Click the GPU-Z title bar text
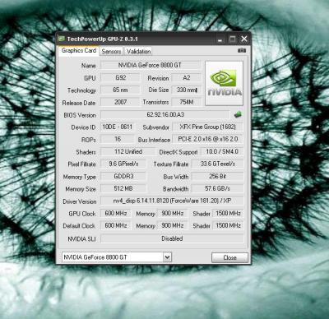Screen dimensions: 329x319 point(102,39)
